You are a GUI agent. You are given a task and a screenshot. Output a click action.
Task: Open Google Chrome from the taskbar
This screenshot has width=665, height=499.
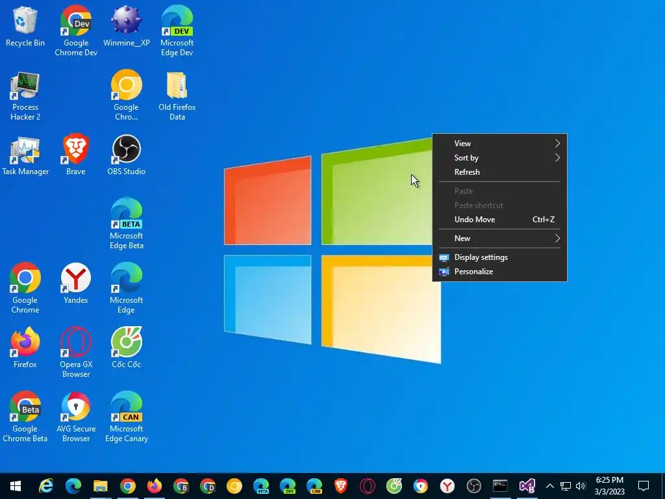coord(128,486)
